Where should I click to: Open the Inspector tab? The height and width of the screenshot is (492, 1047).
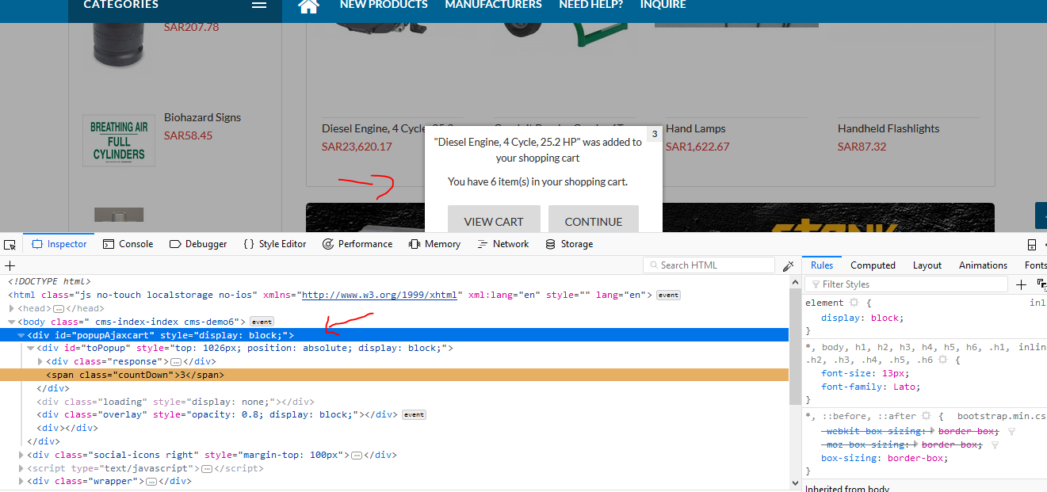coord(59,244)
